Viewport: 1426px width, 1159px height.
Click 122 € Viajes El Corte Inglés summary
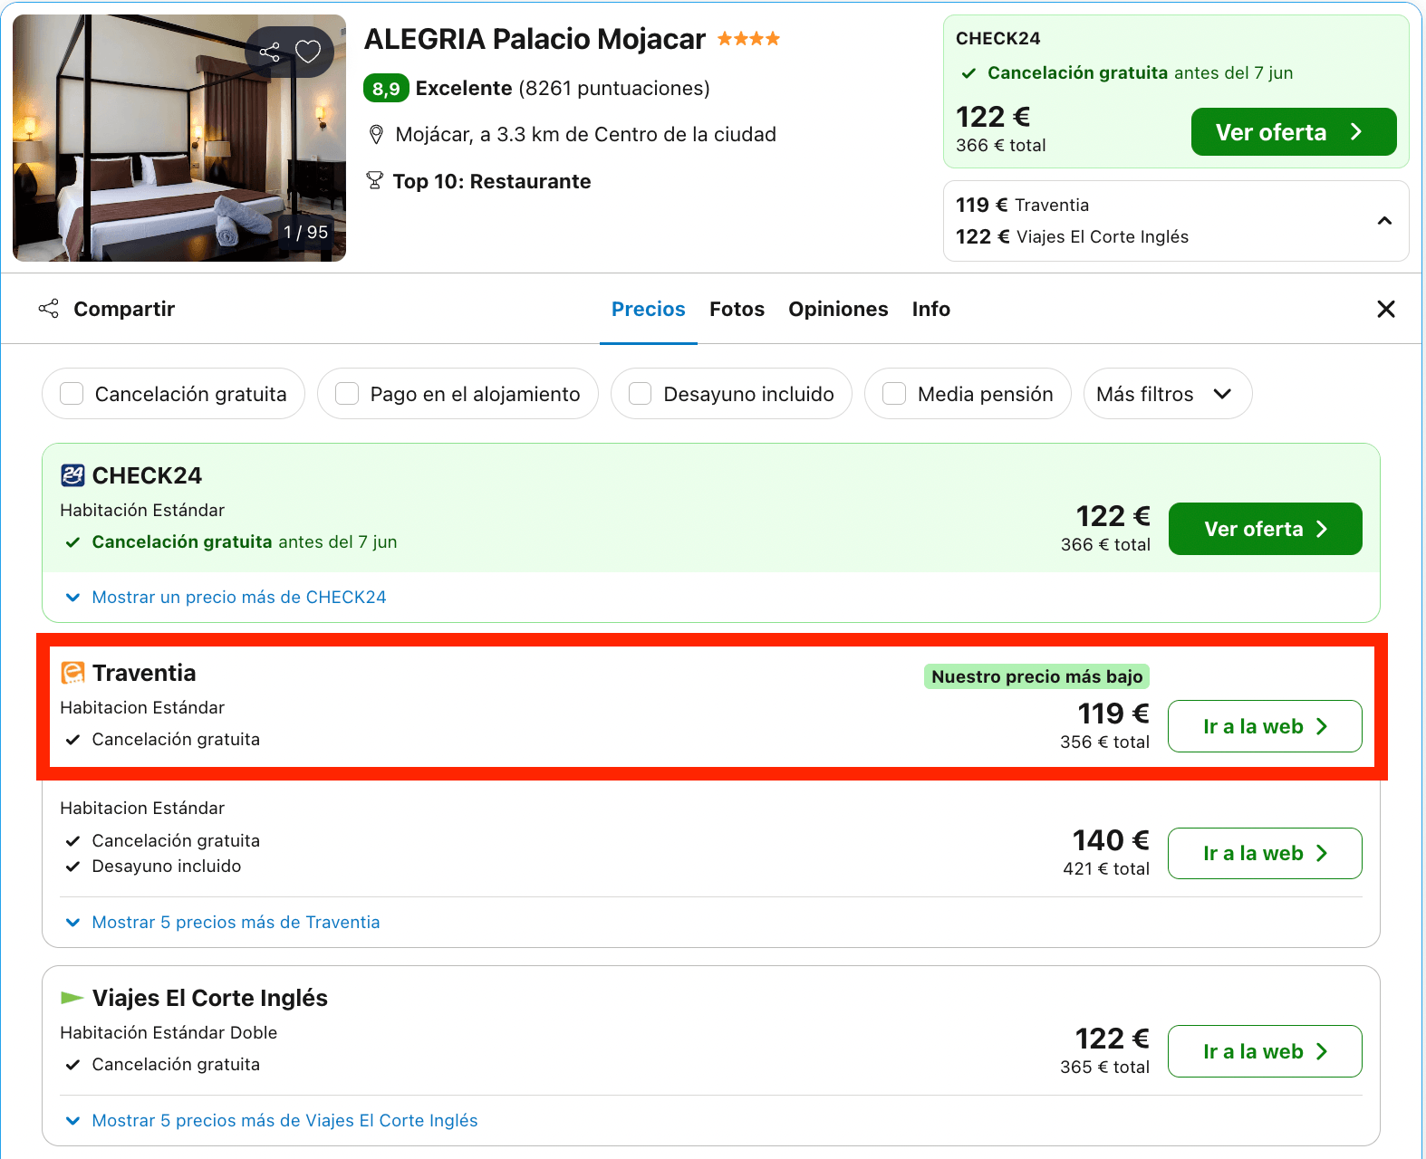pyautogui.click(x=1073, y=236)
